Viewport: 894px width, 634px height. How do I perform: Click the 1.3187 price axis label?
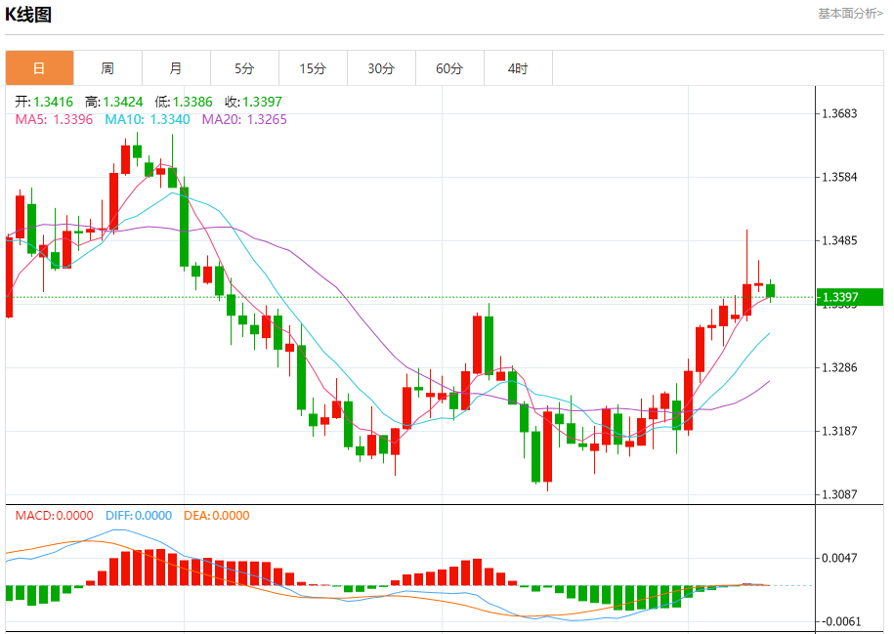pos(839,431)
